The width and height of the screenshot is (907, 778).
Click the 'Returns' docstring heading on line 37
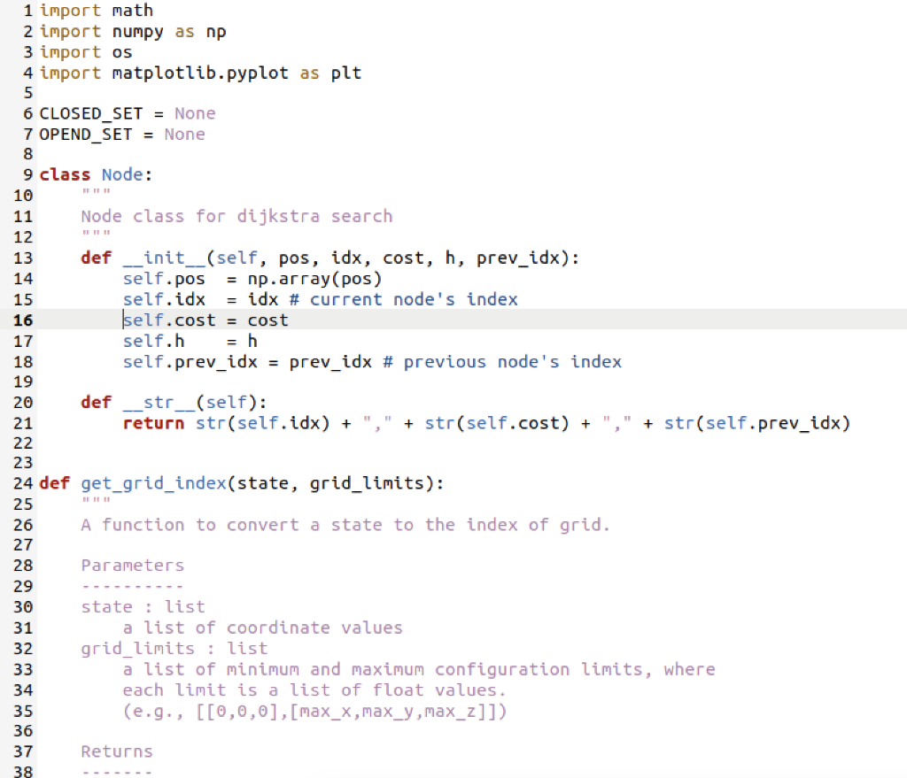click(x=116, y=751)
